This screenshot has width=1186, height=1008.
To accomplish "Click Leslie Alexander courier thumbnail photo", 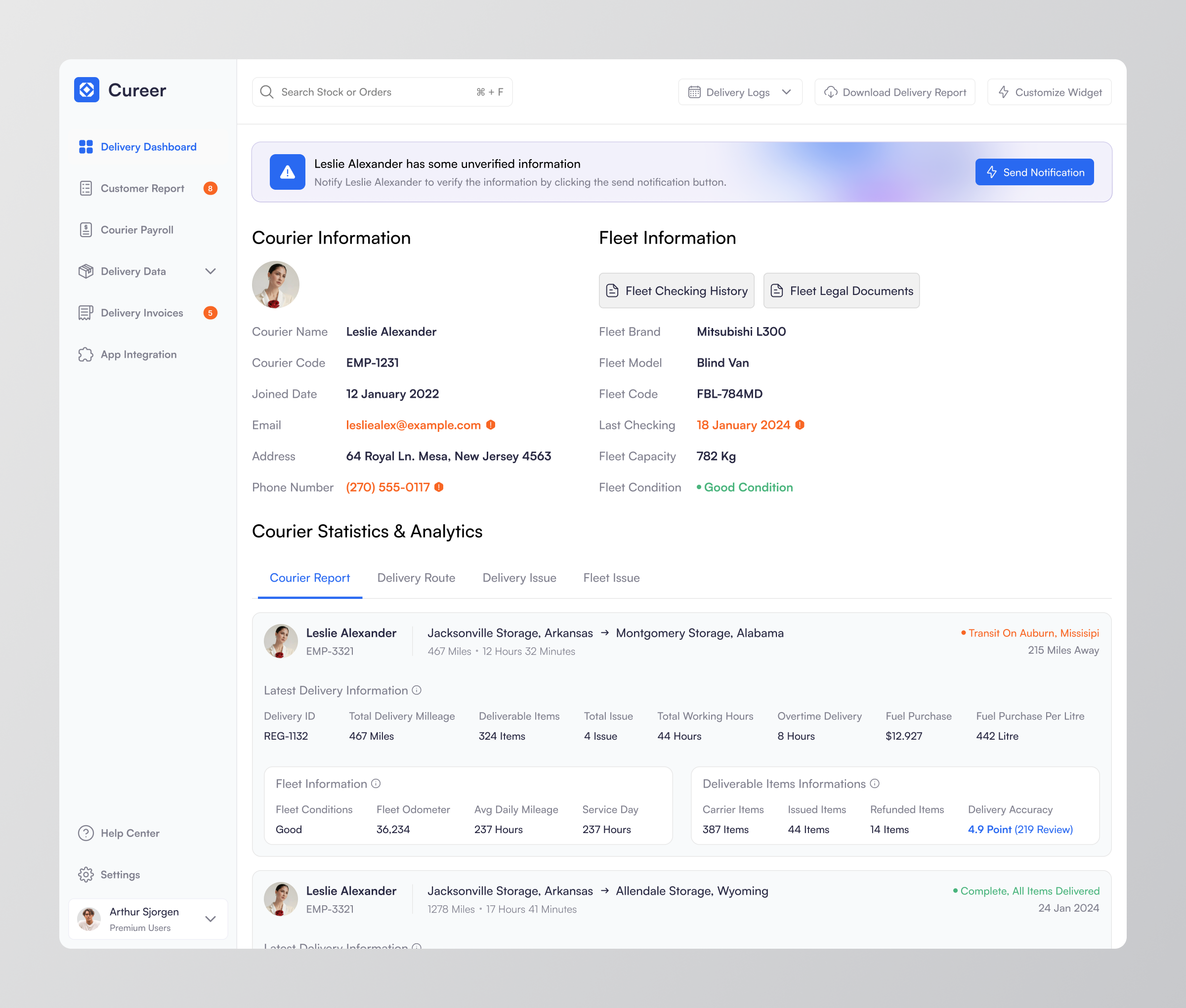I will point(276,285).
